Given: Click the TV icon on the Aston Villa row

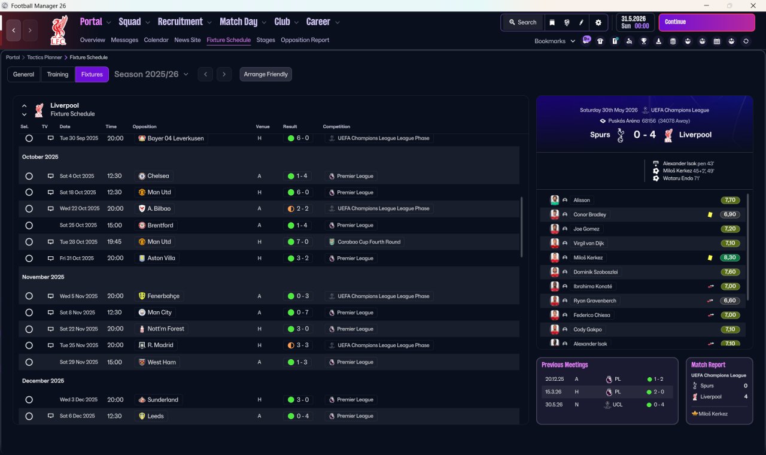Looking at the screenshot, I should pyautogui.click(x=51, y=258).
